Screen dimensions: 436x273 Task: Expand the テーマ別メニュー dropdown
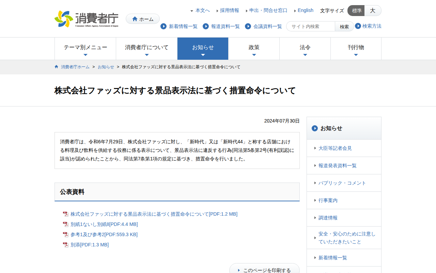click(85, 48)
